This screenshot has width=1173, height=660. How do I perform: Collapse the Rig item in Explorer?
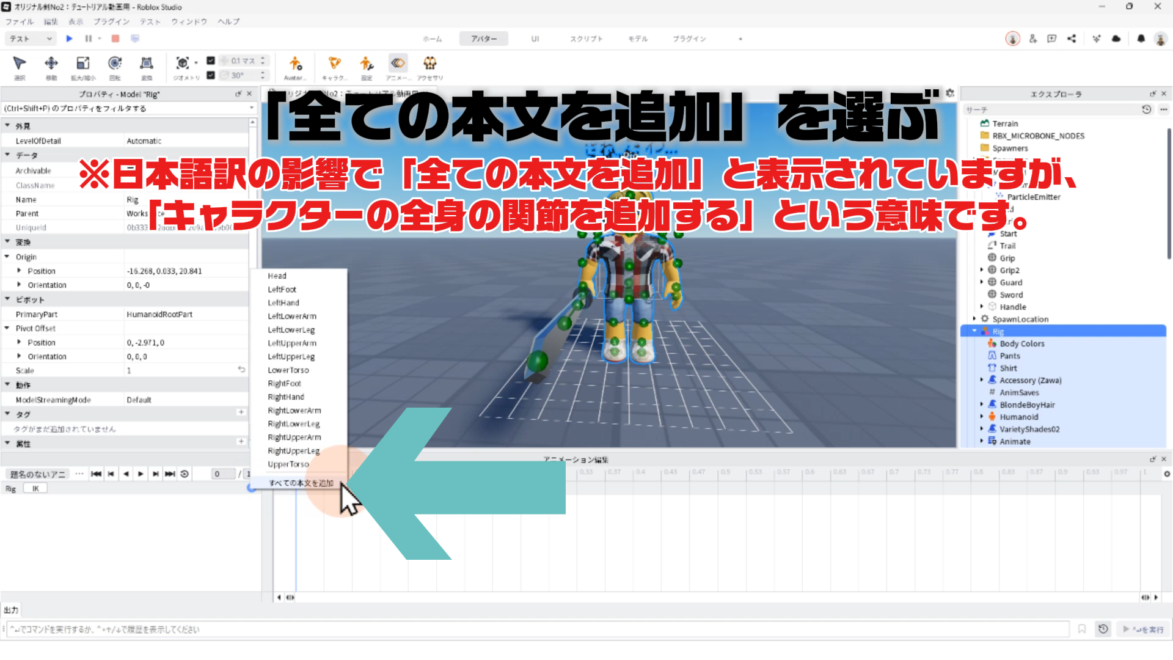pos(974,331)
